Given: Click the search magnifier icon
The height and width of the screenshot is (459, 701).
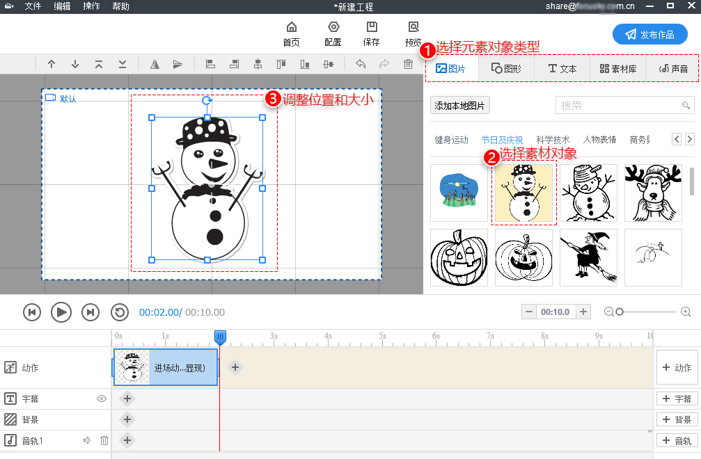Looking at the screenshot, I should point(686,106).
